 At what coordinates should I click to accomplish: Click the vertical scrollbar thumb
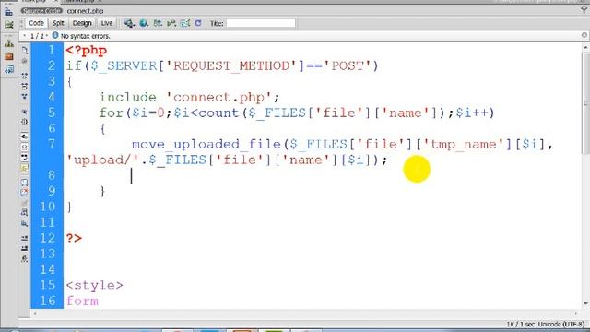coord(586,103)
